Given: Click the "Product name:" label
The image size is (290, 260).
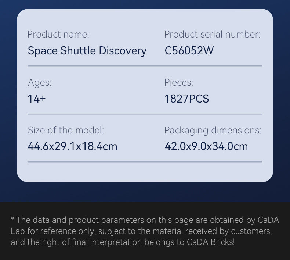Looking at the screenshot, I should [x=58, y=35].
